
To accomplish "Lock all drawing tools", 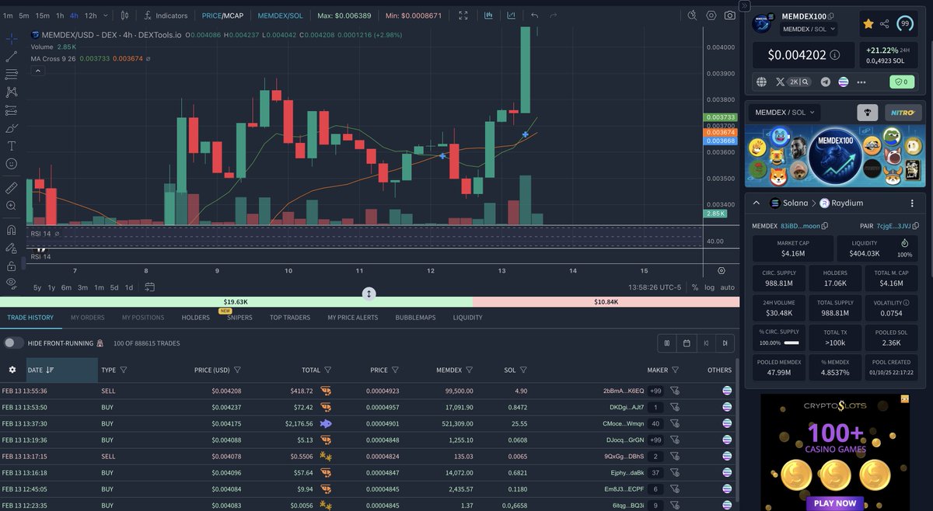I will (12, 266).
